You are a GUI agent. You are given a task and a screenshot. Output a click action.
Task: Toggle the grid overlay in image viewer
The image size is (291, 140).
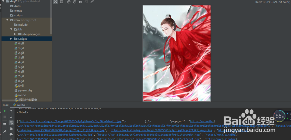tap(61, 2)
